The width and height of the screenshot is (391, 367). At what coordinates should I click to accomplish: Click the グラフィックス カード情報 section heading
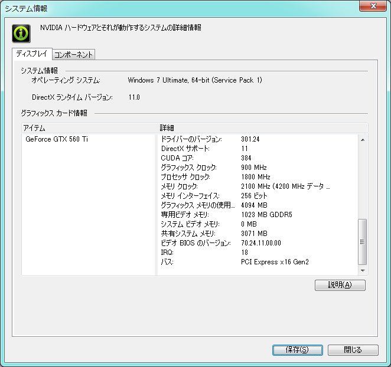54,113
